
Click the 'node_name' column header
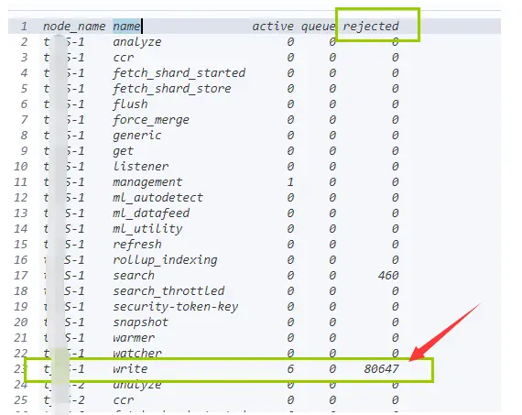point(74,26)
